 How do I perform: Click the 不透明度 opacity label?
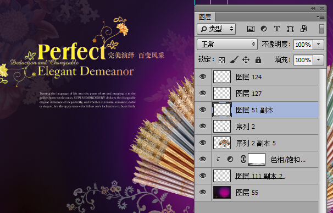tap(276, 44)
